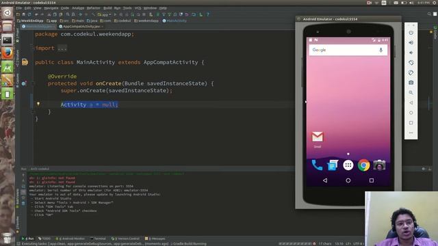
Task: Click the emulator side-panel Overview square
Action: [411, 123]
